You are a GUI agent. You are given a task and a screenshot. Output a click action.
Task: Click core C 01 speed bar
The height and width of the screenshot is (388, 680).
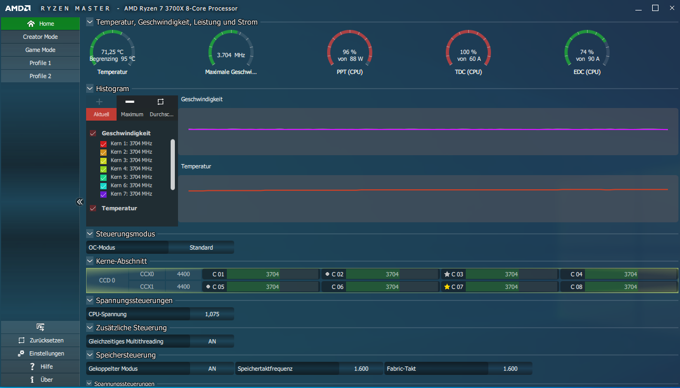point(272,274)
